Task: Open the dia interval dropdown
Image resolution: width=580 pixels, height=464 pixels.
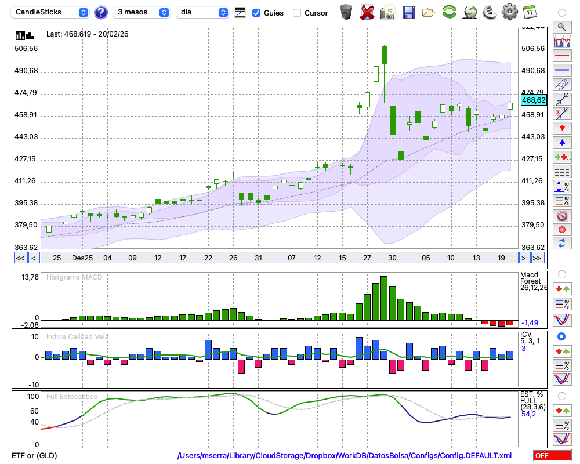Action: click(x=203, y=12)
